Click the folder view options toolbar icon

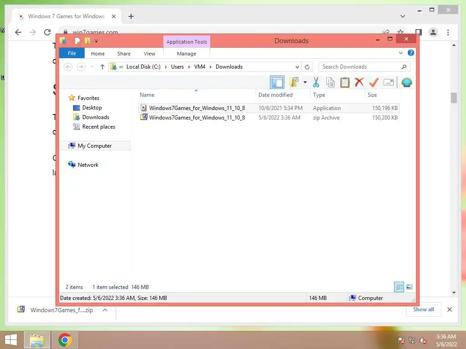(294, 82)
